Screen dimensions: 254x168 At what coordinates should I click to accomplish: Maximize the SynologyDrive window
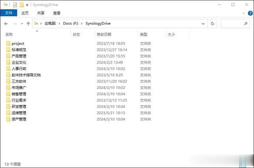click(x=233, y=4)
